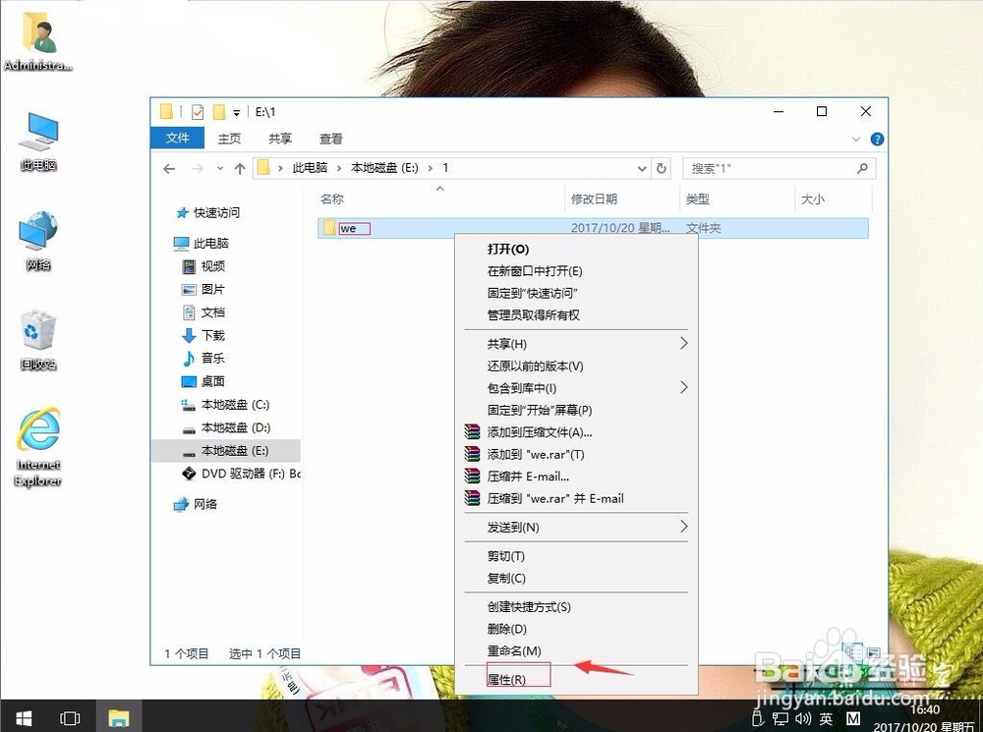The image size is (983, 732).
Task: Click the we folder icon in file list
Action: (329, 228)
